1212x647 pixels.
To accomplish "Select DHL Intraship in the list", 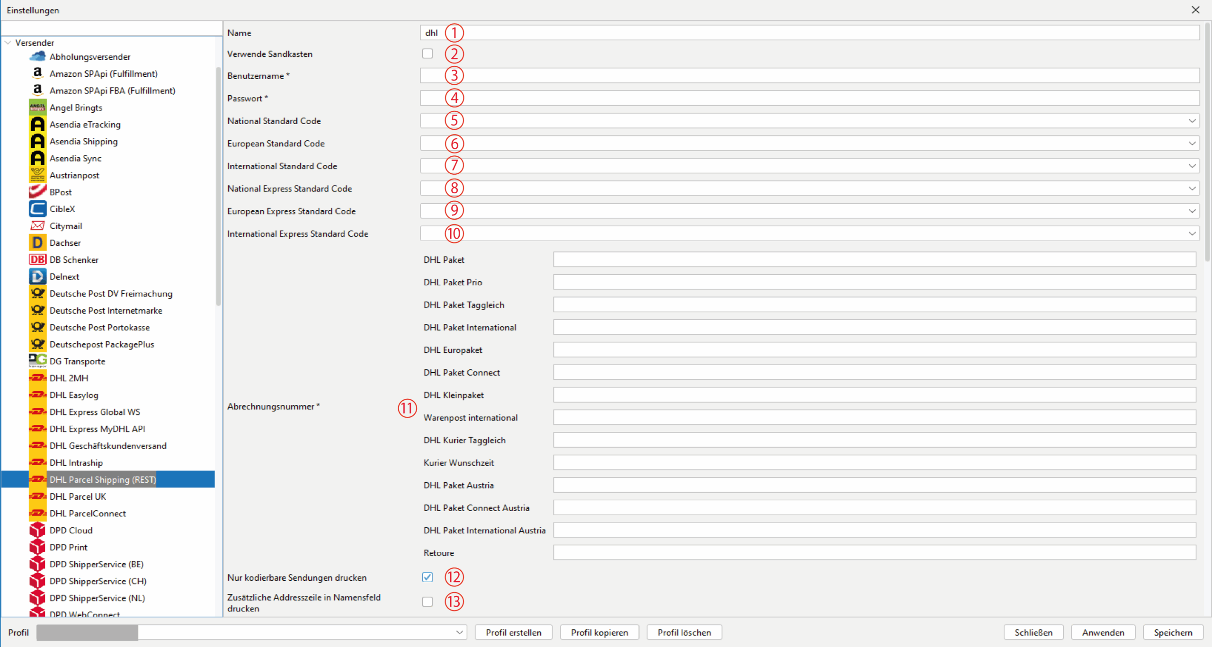I will pyautogui.click(x=76, y=463).
